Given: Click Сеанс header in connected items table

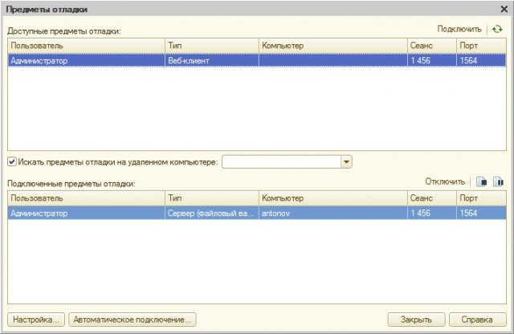Looking at the screenshot, I should point(432,198).
